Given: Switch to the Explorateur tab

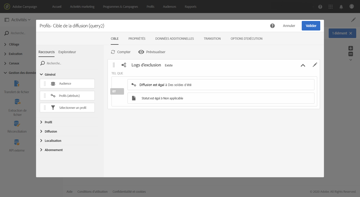Looking at the screenshot, I should tap(67, 52).
